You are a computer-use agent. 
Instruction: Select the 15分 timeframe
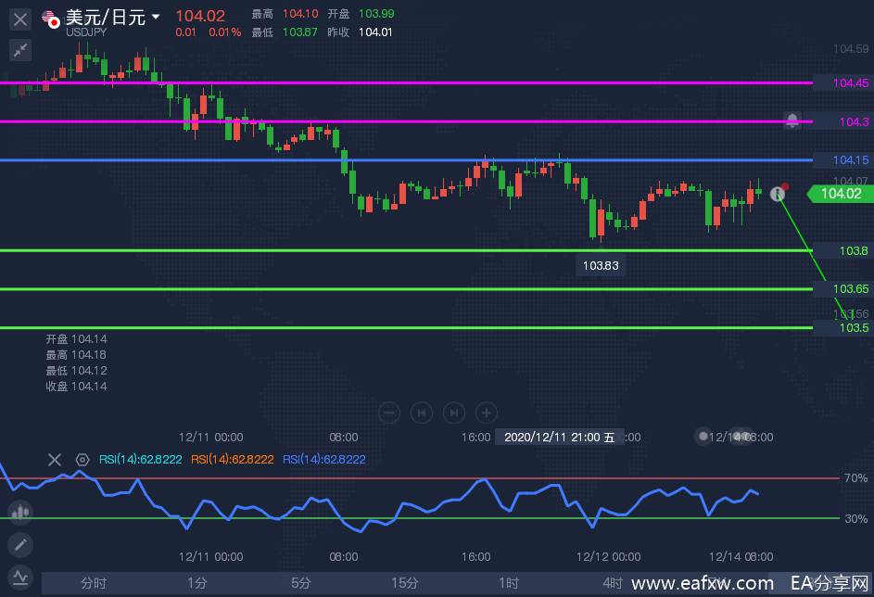(x=404, y=583)
